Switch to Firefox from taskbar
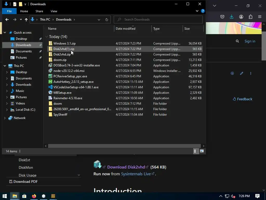The width and height of the screenshot is (266, 200). pos(34,196)
